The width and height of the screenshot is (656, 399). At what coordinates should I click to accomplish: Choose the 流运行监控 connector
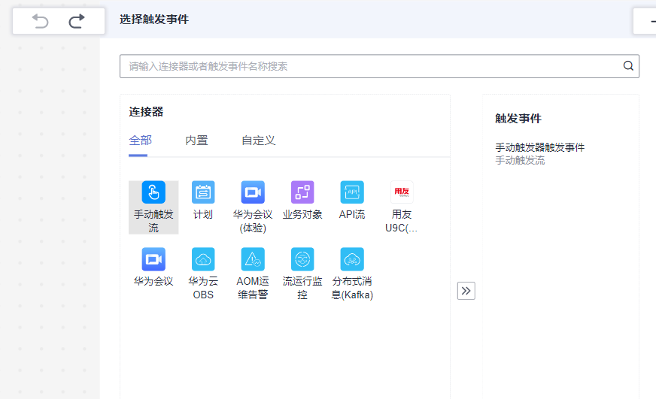[302, 259]
